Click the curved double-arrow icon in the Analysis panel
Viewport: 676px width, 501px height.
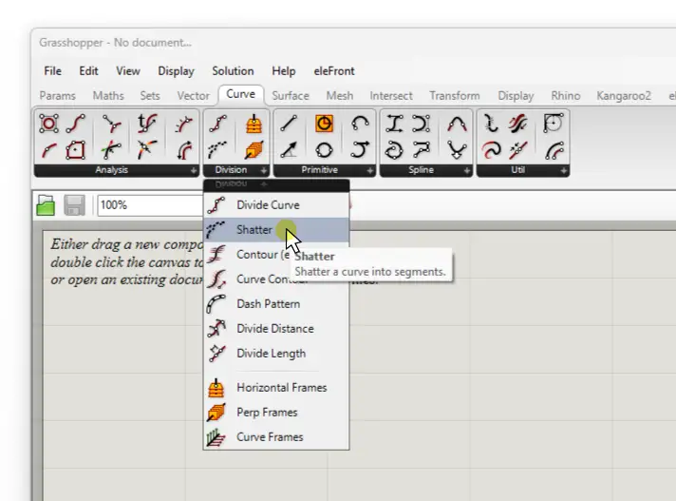point(184,150)
